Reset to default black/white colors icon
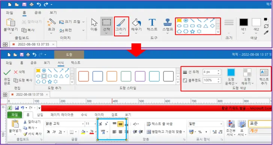The width and height of the screenshot is (273, 145). click(x=266, y=20)
